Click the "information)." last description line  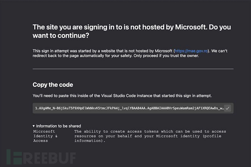[89, 140]
